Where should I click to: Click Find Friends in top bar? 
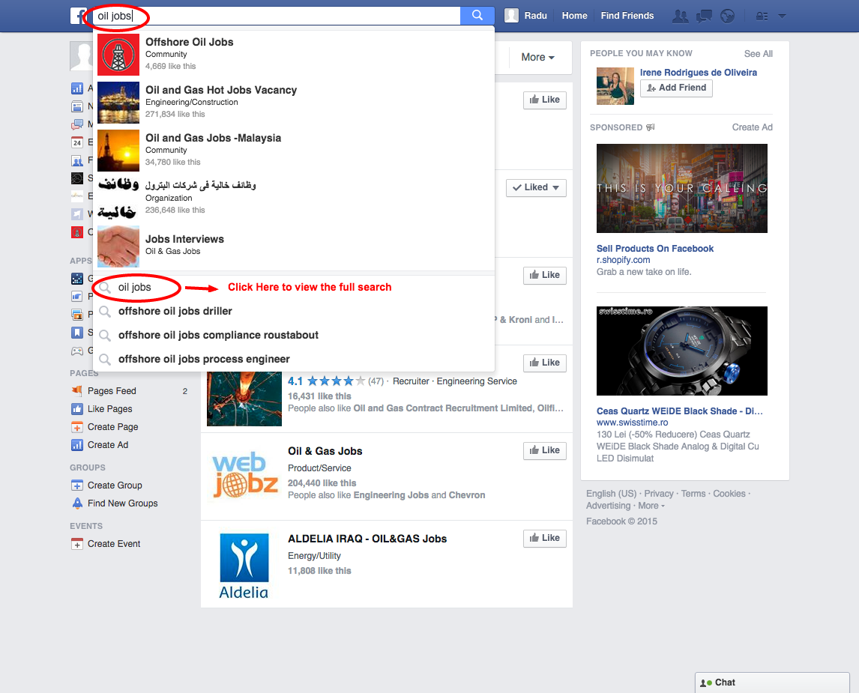[627, 16]
